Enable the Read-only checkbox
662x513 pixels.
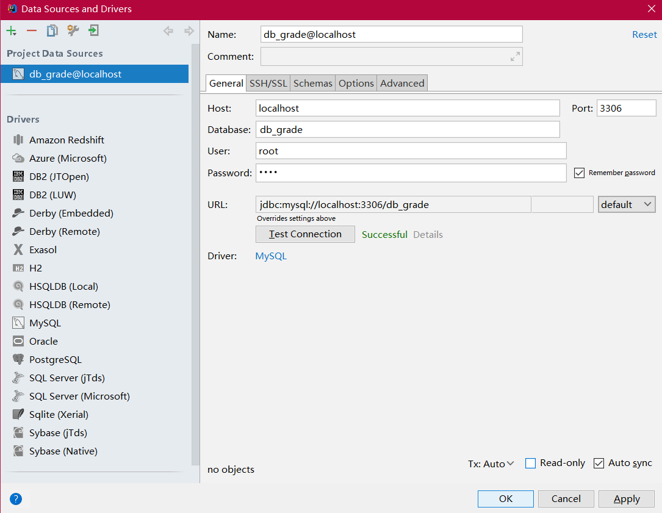530,463
